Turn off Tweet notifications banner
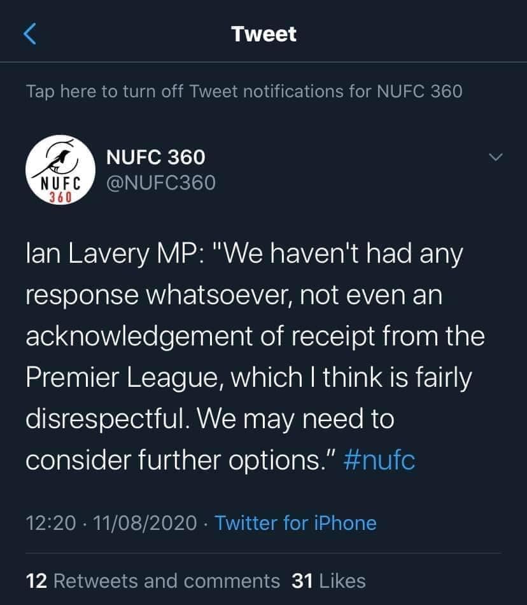 click(x=244, y=91)
